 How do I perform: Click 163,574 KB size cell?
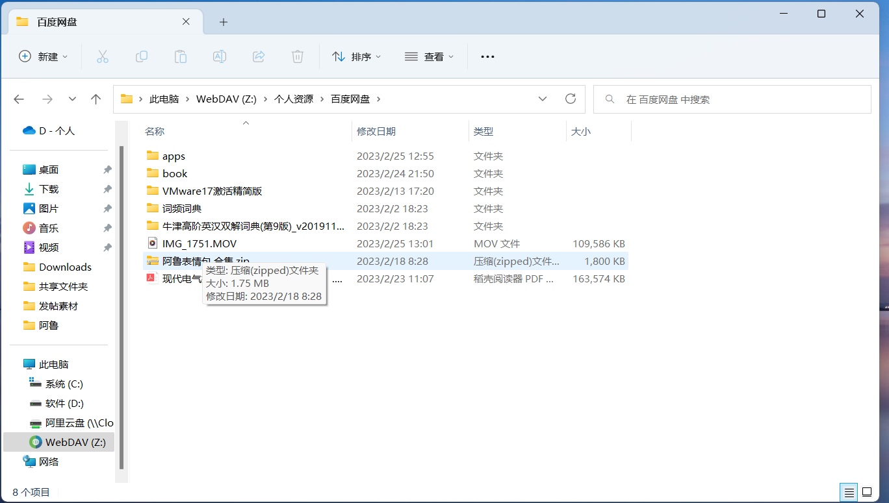[599, 278]
